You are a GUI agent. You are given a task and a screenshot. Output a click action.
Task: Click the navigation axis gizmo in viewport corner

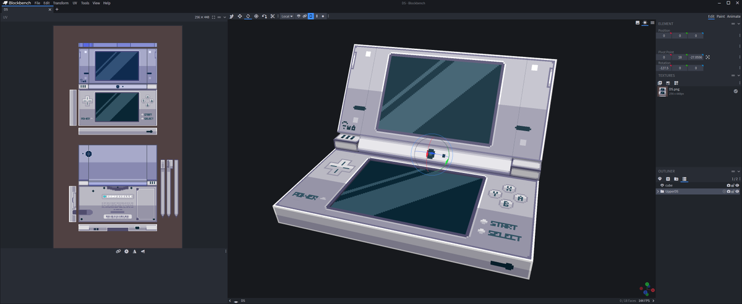[646, 289]
